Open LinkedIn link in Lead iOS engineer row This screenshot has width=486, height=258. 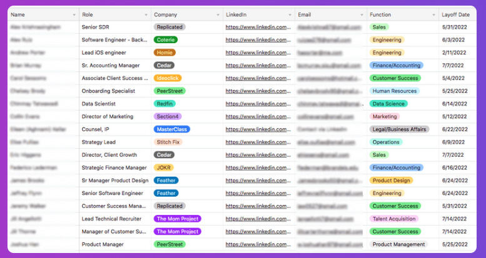point(258,52)
